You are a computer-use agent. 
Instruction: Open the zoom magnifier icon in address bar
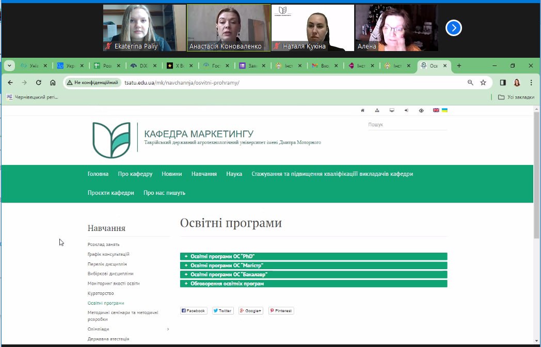(x=470, y=82)
